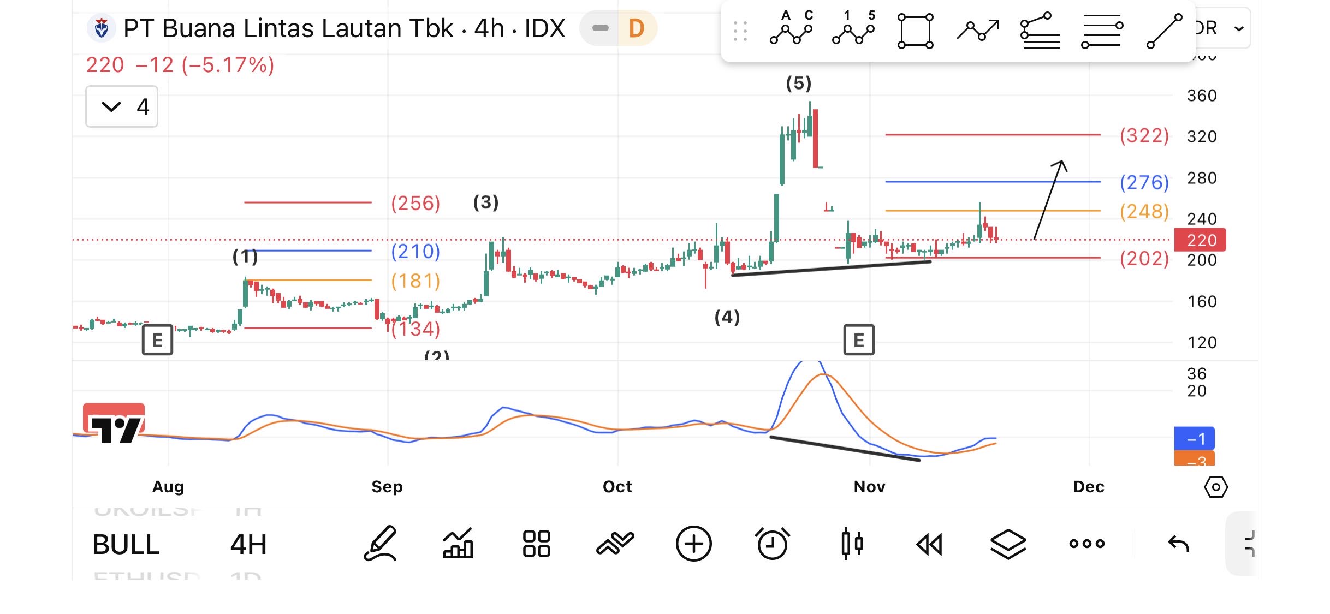Toggle the candlestick chart type button
Image resolution: width=1330 pixels, height=614 pixels.
tap(852, 544)
